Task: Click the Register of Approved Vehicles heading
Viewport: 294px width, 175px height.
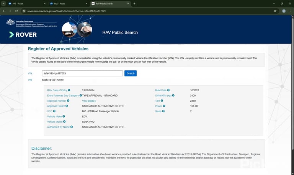Action: 58,49
